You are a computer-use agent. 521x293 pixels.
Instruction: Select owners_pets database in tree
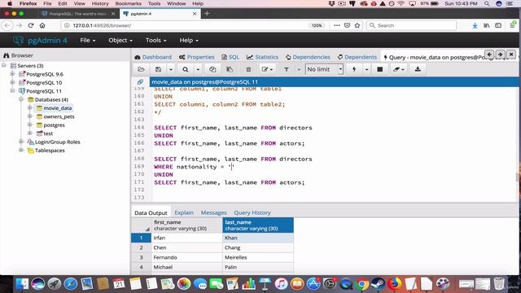(59, 116)
